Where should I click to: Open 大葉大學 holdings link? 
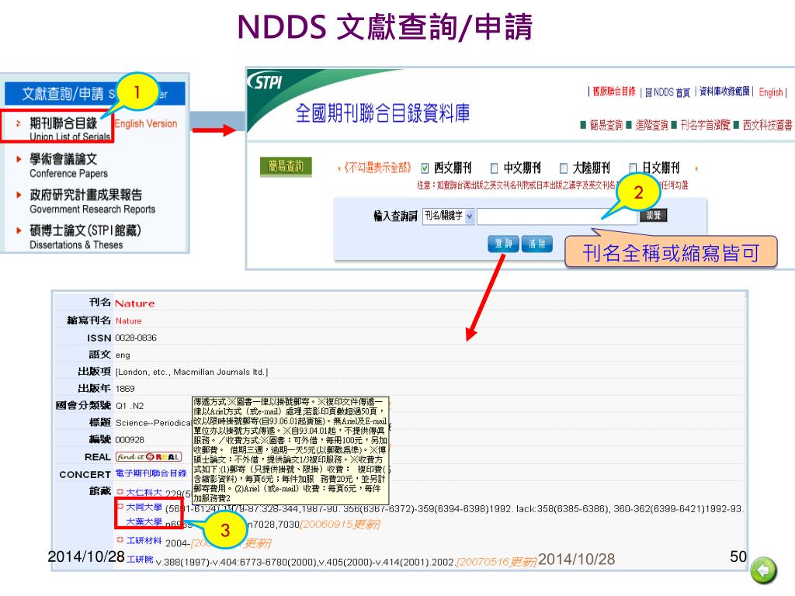click(144, 521)
